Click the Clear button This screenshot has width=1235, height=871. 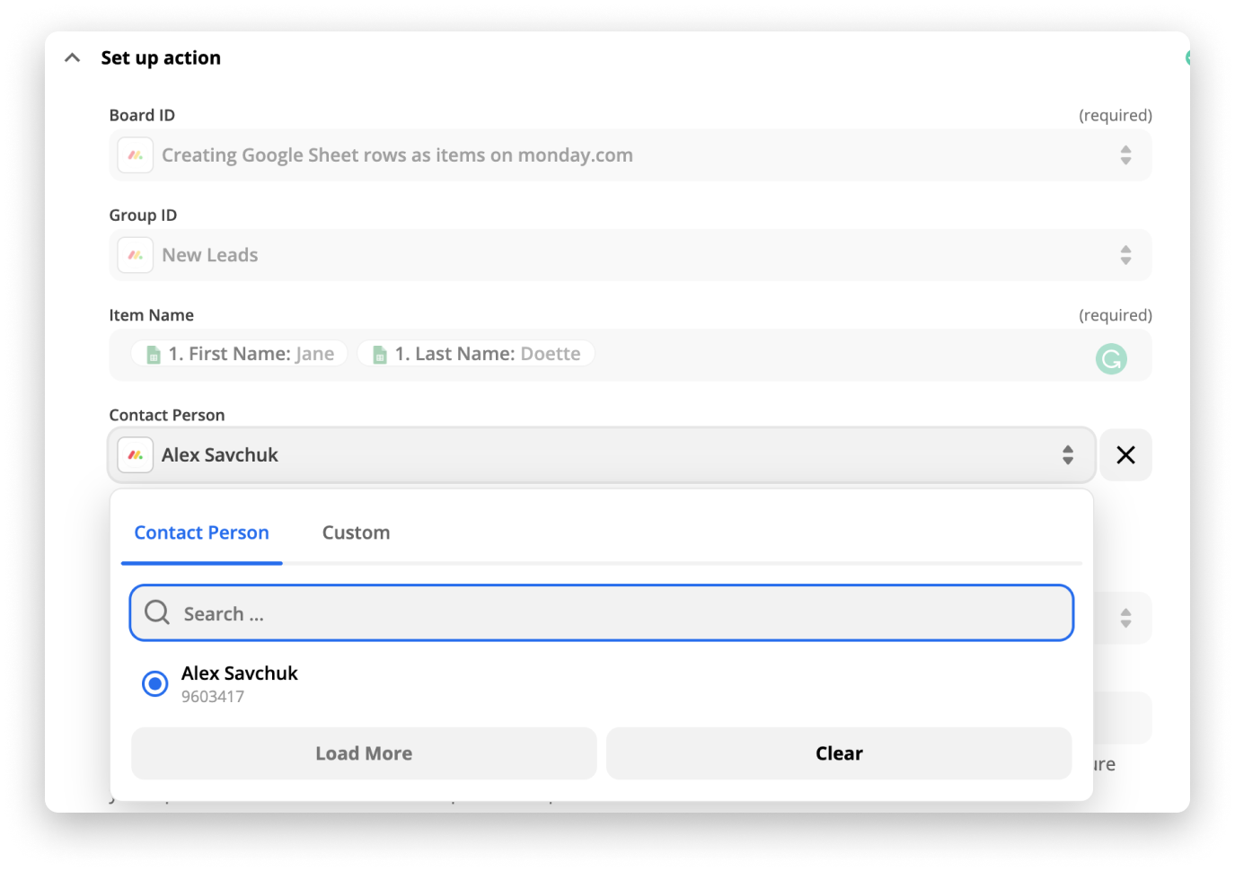839,753
